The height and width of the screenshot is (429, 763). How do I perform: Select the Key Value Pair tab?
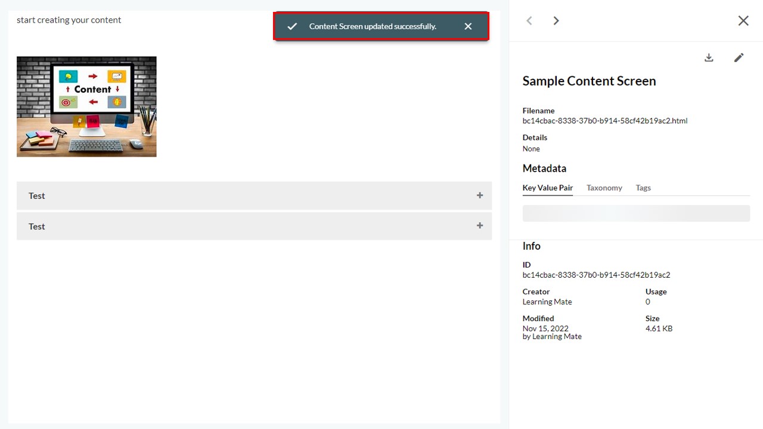point(548,188)
